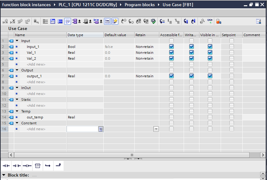Expand the Block title section
Viewport: 267px width, 180px height.
point(4,175)
